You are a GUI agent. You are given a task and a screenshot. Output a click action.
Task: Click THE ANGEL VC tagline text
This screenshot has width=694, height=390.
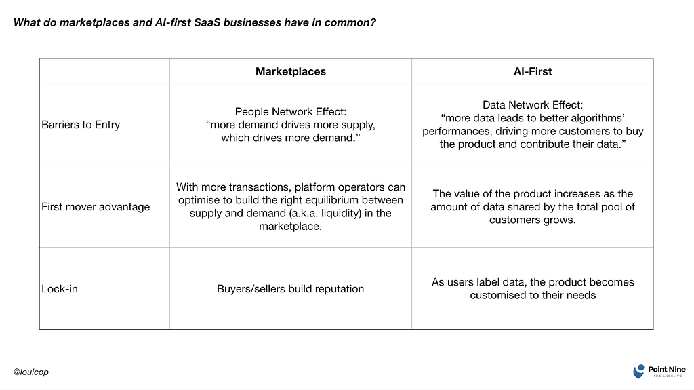pyautogui.click(x=668, y=376)
